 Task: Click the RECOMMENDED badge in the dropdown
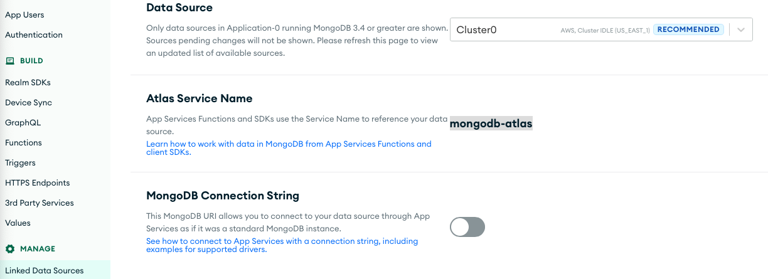(x=688, y=29)
